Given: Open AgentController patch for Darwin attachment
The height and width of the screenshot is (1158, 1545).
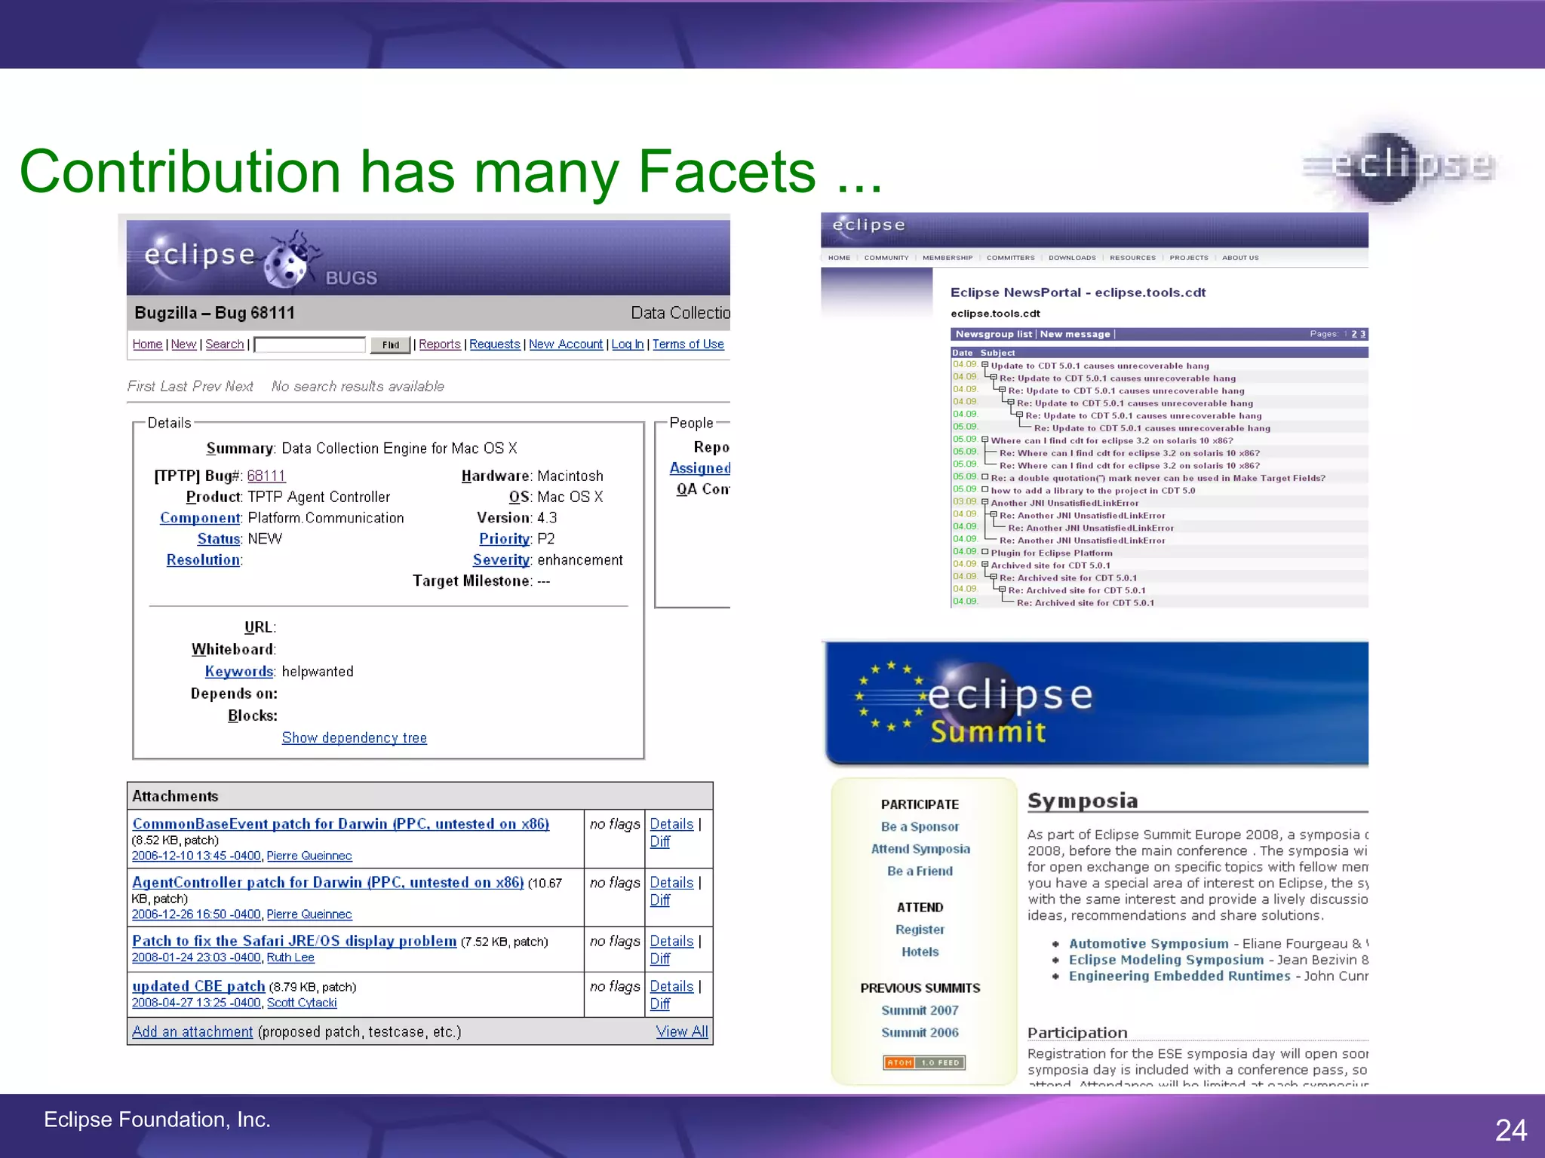Looking at the screenshot, I should tap(328, 882).
